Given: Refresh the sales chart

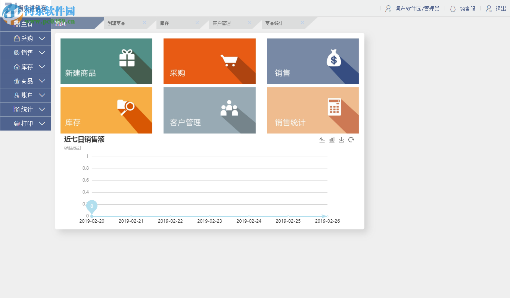Looking at the screenshot, I should 351,140.
